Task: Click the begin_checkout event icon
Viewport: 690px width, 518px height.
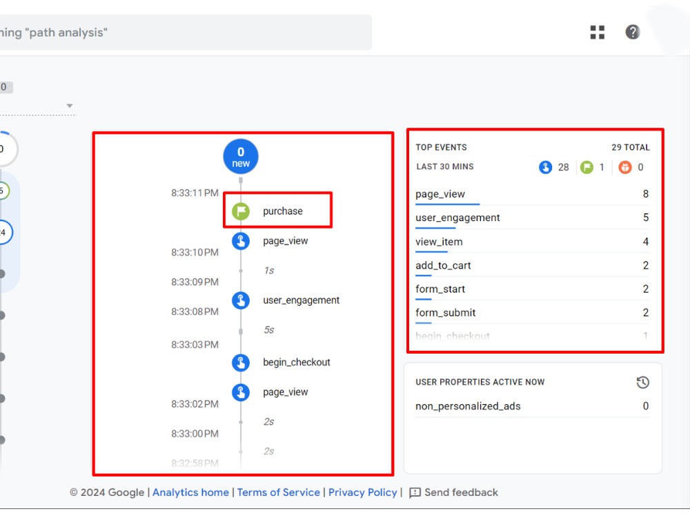Action: pyautogui.click(x=241, y=363)
